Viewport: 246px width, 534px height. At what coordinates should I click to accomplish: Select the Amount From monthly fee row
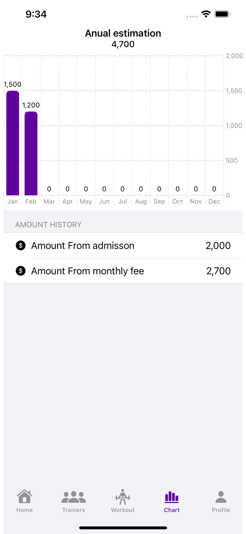click(123, 271)
